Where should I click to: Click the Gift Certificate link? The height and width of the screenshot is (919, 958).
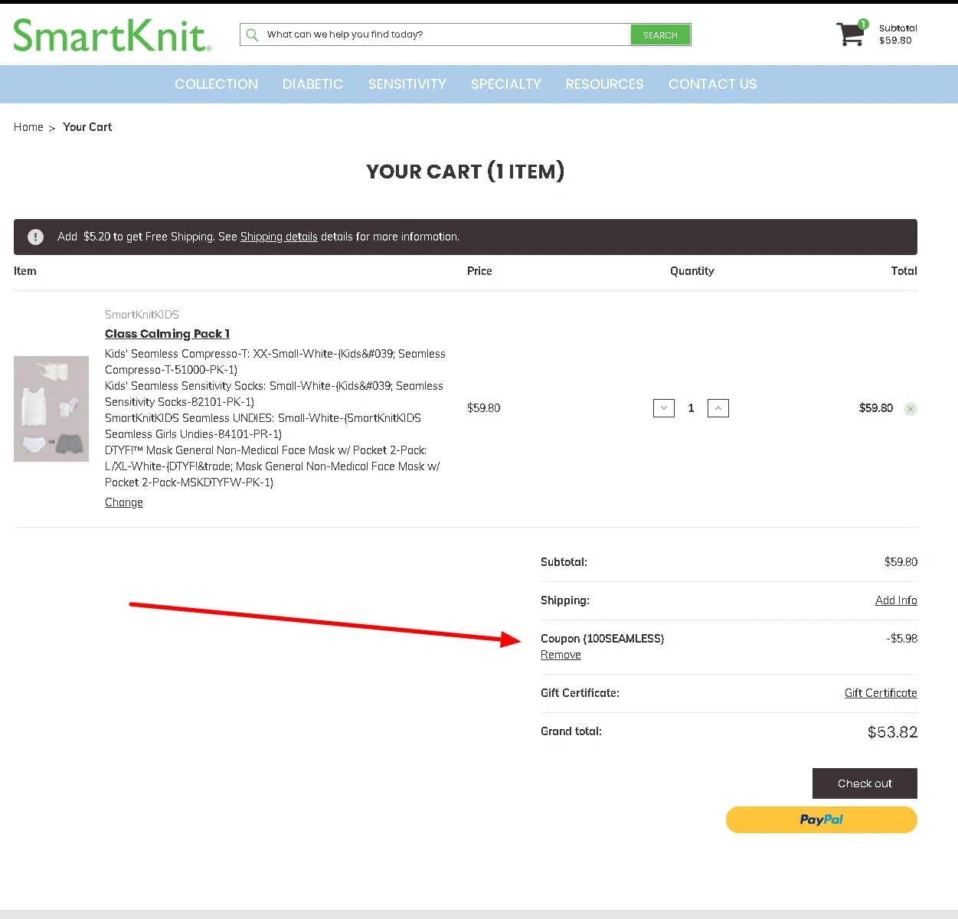pos(881,693)
